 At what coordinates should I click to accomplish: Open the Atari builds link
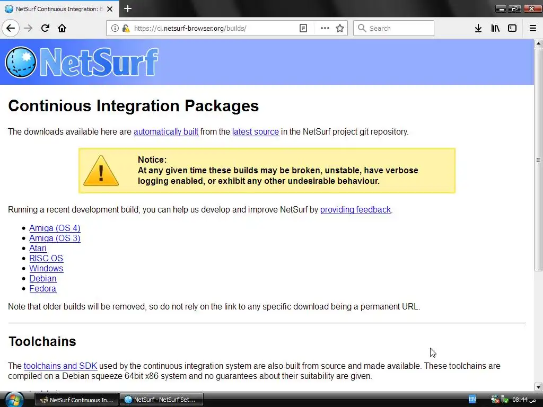tap(38, 248)
